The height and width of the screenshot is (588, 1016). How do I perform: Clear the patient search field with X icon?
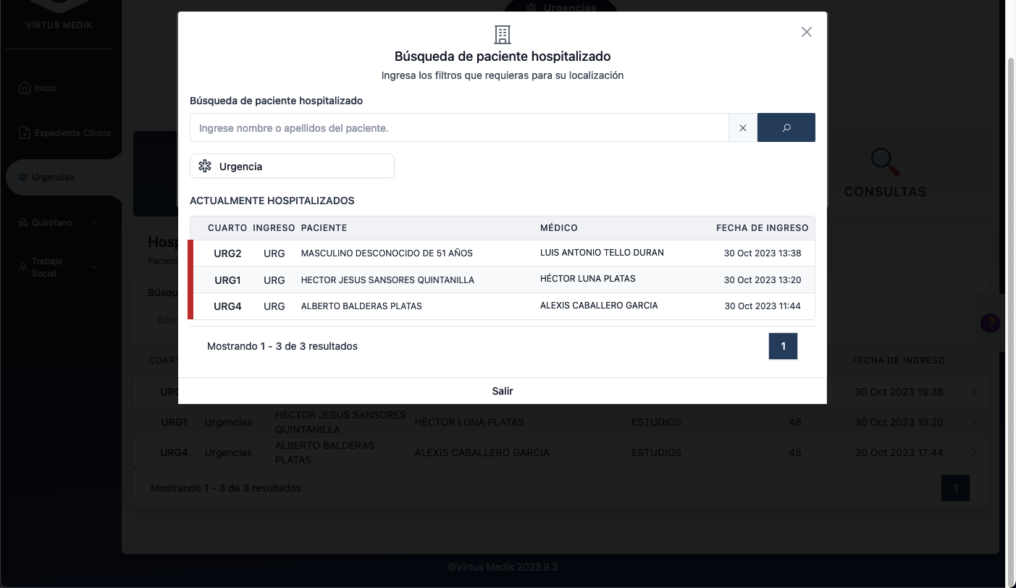(x=742, y=127)
